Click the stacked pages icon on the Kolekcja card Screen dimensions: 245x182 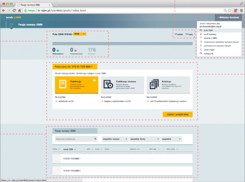coord(154,84)
